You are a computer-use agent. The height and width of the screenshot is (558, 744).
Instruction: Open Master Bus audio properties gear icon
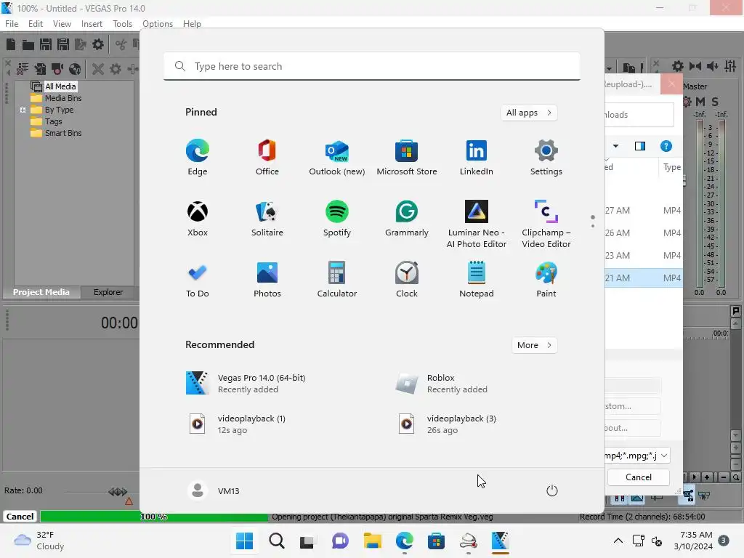(x=678, y=66)
